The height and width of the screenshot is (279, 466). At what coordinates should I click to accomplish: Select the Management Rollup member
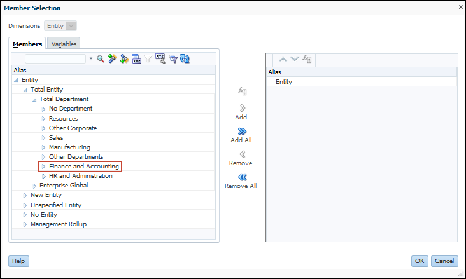59,224
